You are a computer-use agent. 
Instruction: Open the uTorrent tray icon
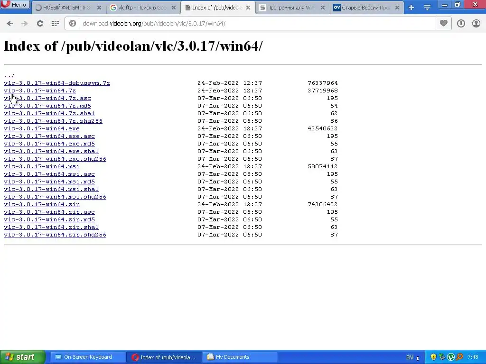coord(451,357)
